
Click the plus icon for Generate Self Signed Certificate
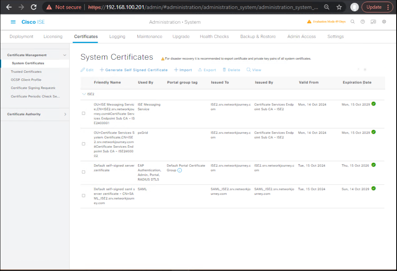tap(102, 70)
